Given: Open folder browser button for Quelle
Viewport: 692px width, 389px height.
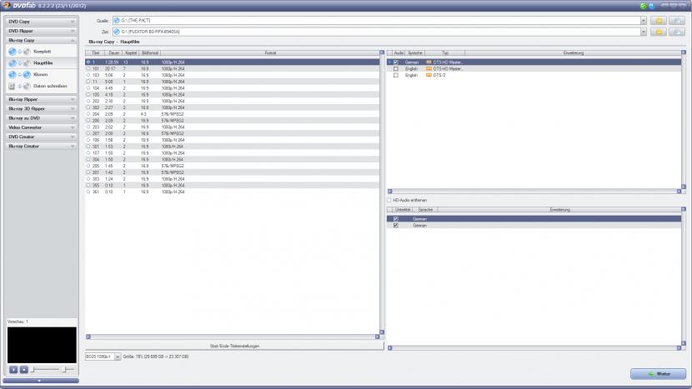Looking at the screenshot, I should 659,21.
